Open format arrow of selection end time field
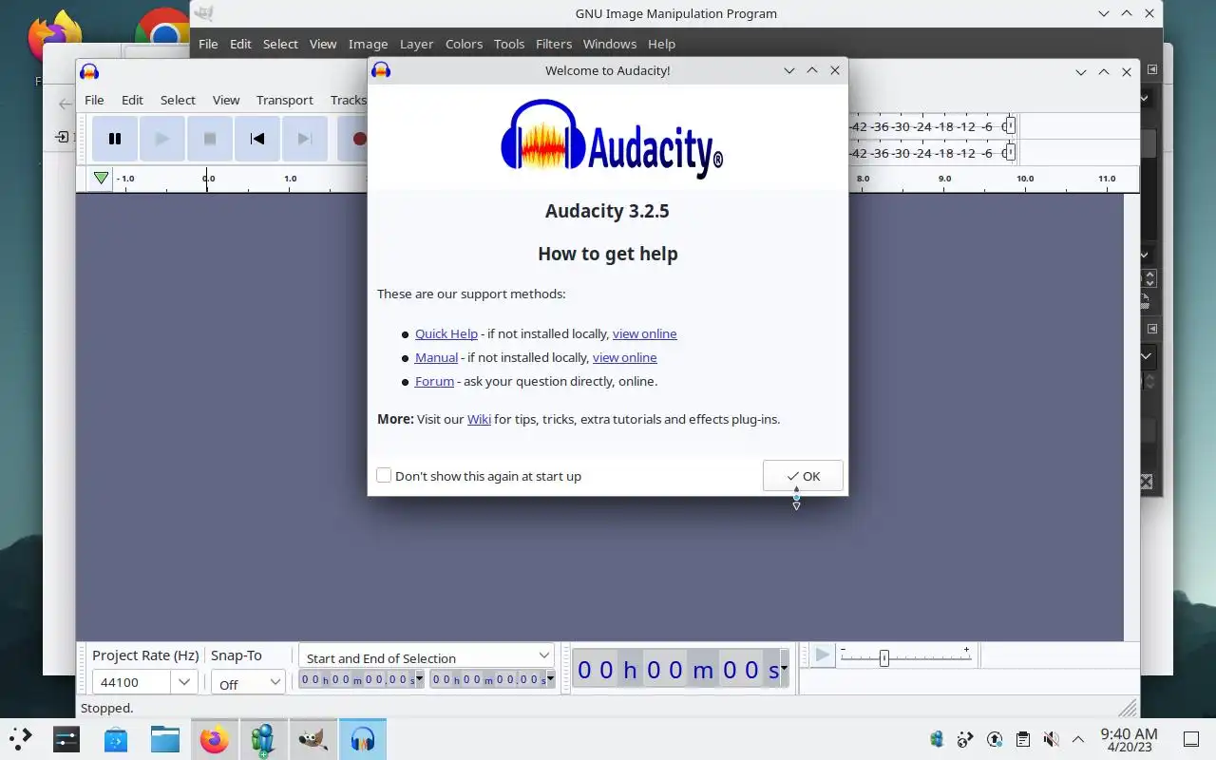 coord(550,679)
